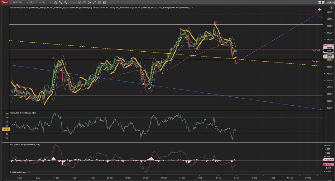
Task: Click the copyright 2019 NinjaTrader, LLC text
Action: pos(20,172)
